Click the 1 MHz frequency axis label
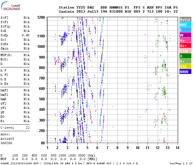The width and height of the screenshot is (193, 165). [x=47, y=148]
